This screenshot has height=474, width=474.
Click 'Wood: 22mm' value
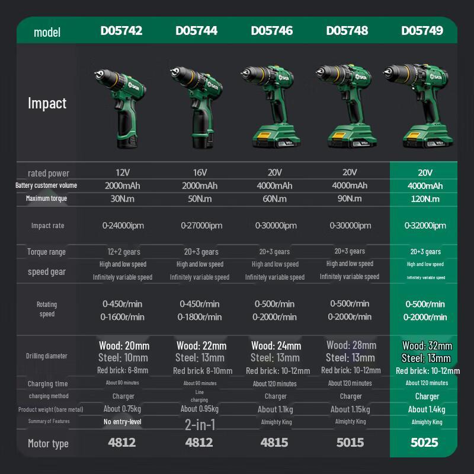coord(201,345)
